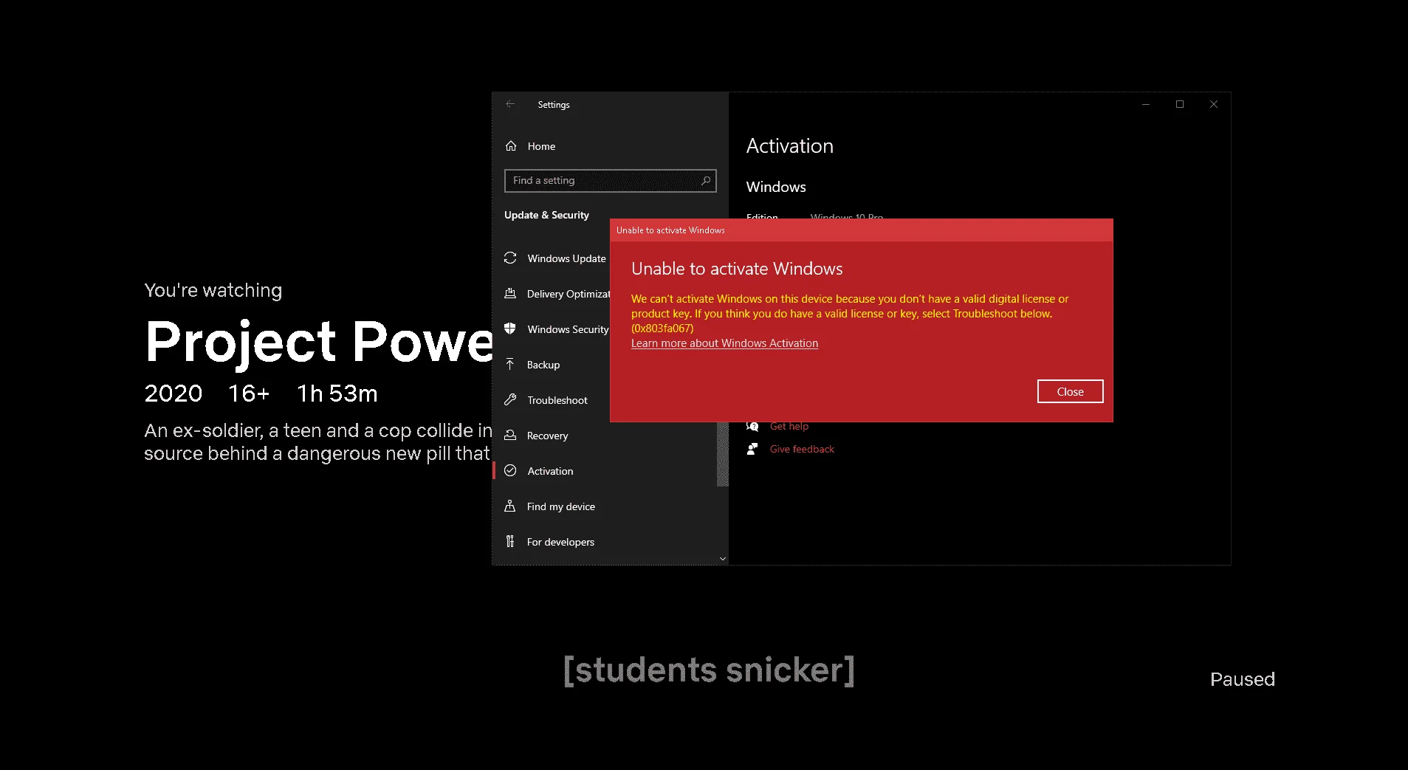Click the sidebar scroll down arrow
This screenshot has height=770, width=1408.
[x=722, y=559]
